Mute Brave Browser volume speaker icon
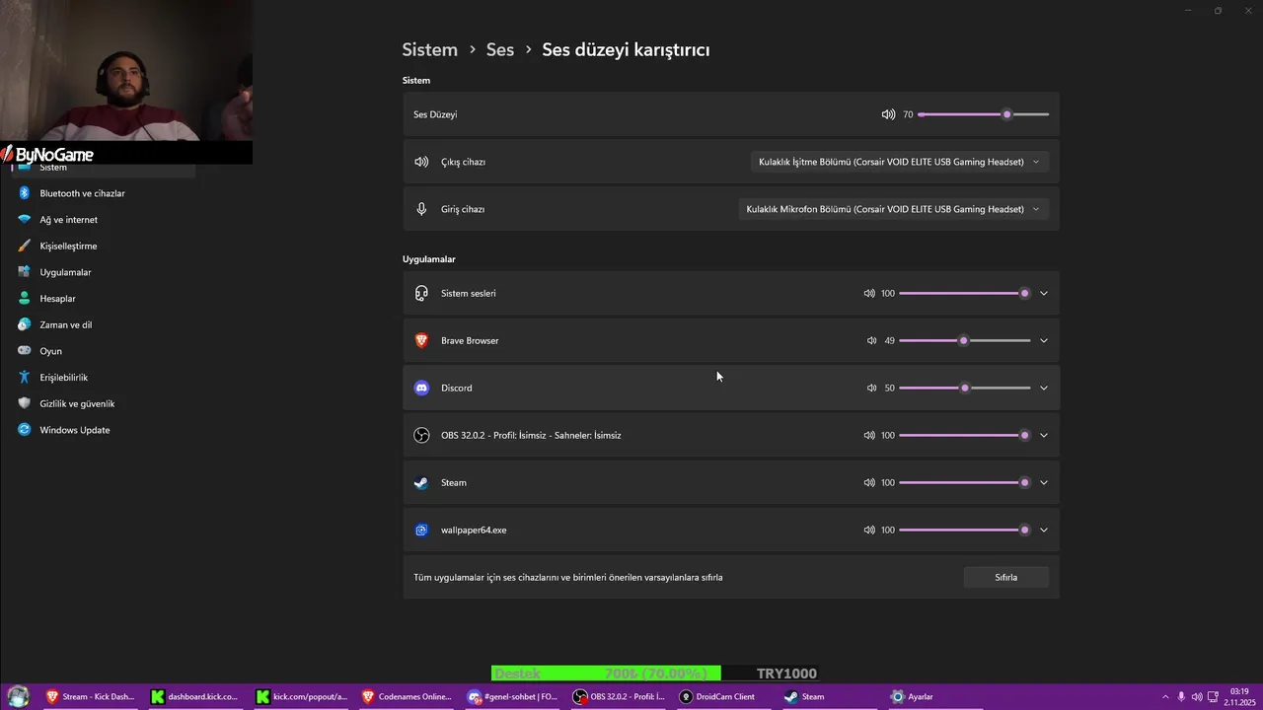Image resolution: width=1263 pixels, height=710 pixels. coord(871,340)
